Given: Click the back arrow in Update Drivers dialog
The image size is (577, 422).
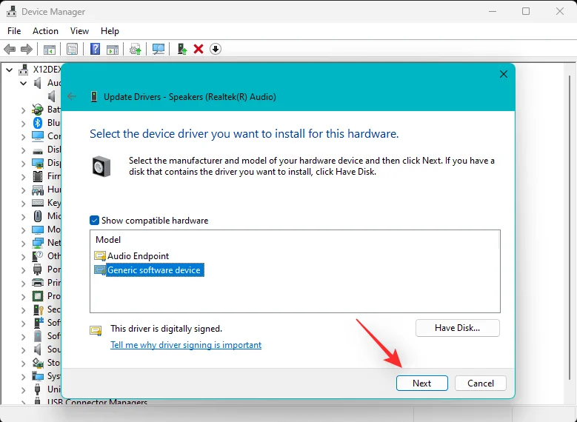Looking at the screenshot, I should (72, 96).
